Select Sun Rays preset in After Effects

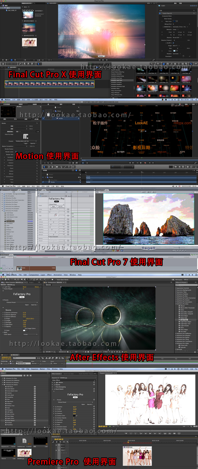pyautogui.click(x=183, y=332)
